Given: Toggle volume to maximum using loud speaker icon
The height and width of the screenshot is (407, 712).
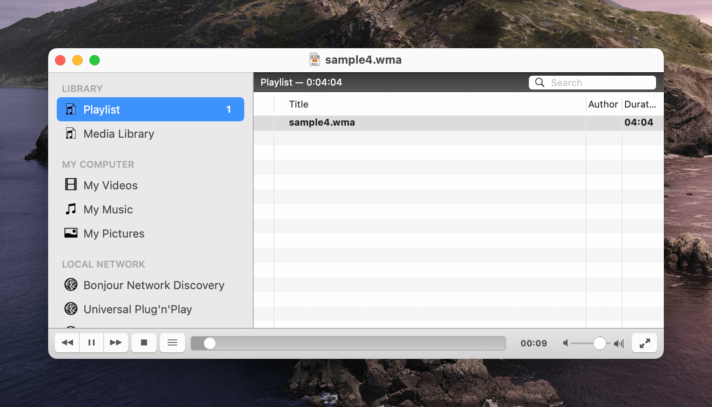Looking at the screenshot, I should point(619,343).
